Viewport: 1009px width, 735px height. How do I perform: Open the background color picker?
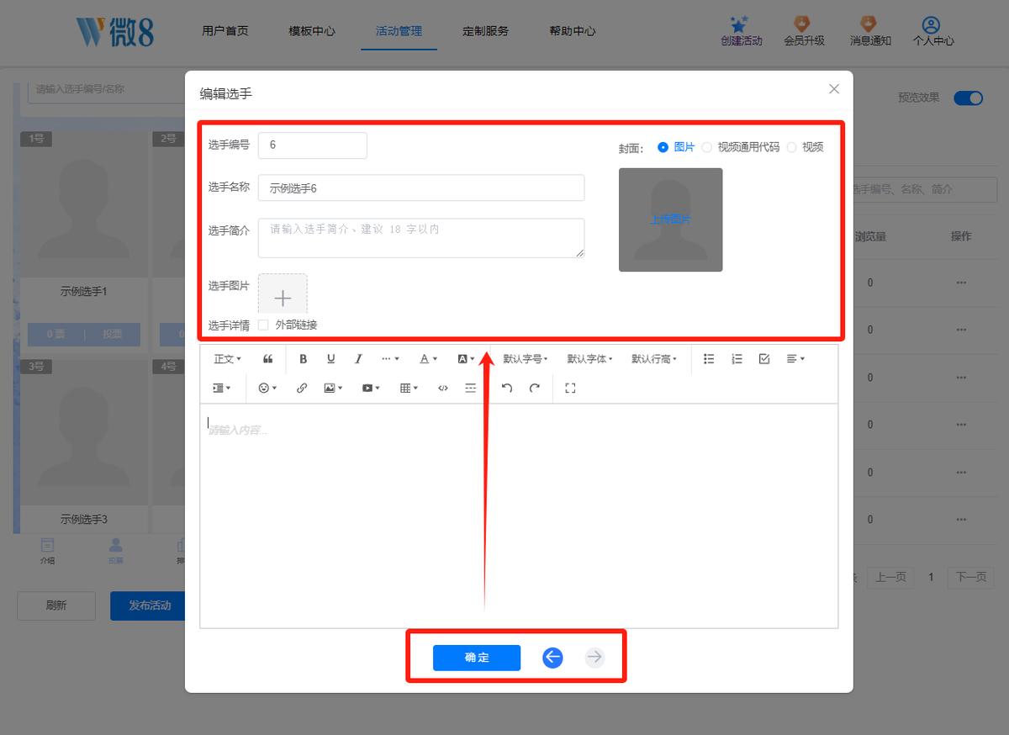[x=466, y=359]
